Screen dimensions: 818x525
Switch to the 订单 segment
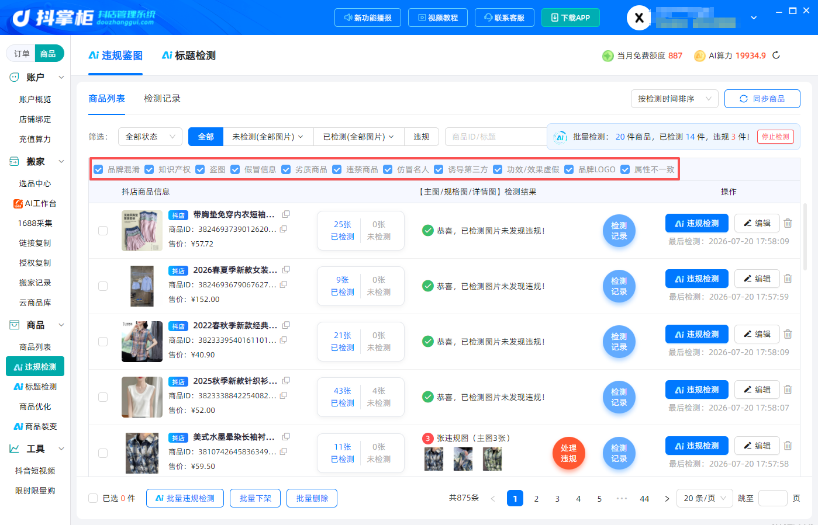tap(22, 54)
